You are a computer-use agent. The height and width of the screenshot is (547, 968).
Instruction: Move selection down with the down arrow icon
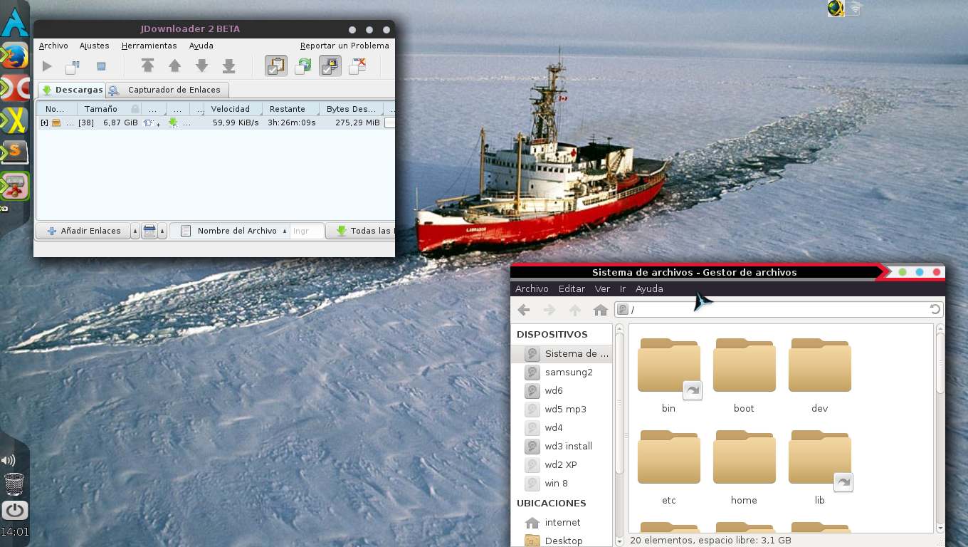[x=201, y=66]
